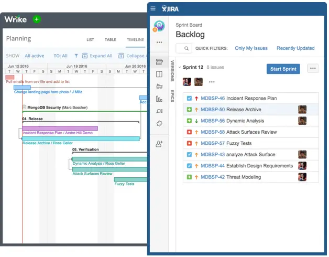Open the JIRA hamburger menu
Screen dimensions: 329x257
pyautogui.click(x=153, y=8)
